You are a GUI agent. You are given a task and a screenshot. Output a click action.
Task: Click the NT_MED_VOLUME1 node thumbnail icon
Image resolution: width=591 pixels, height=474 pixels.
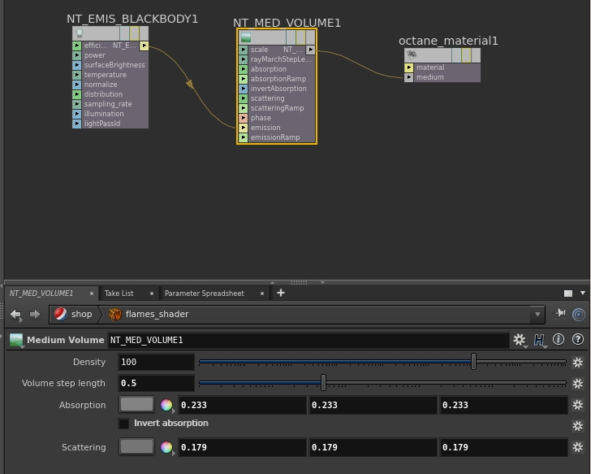tap(246, 37)
